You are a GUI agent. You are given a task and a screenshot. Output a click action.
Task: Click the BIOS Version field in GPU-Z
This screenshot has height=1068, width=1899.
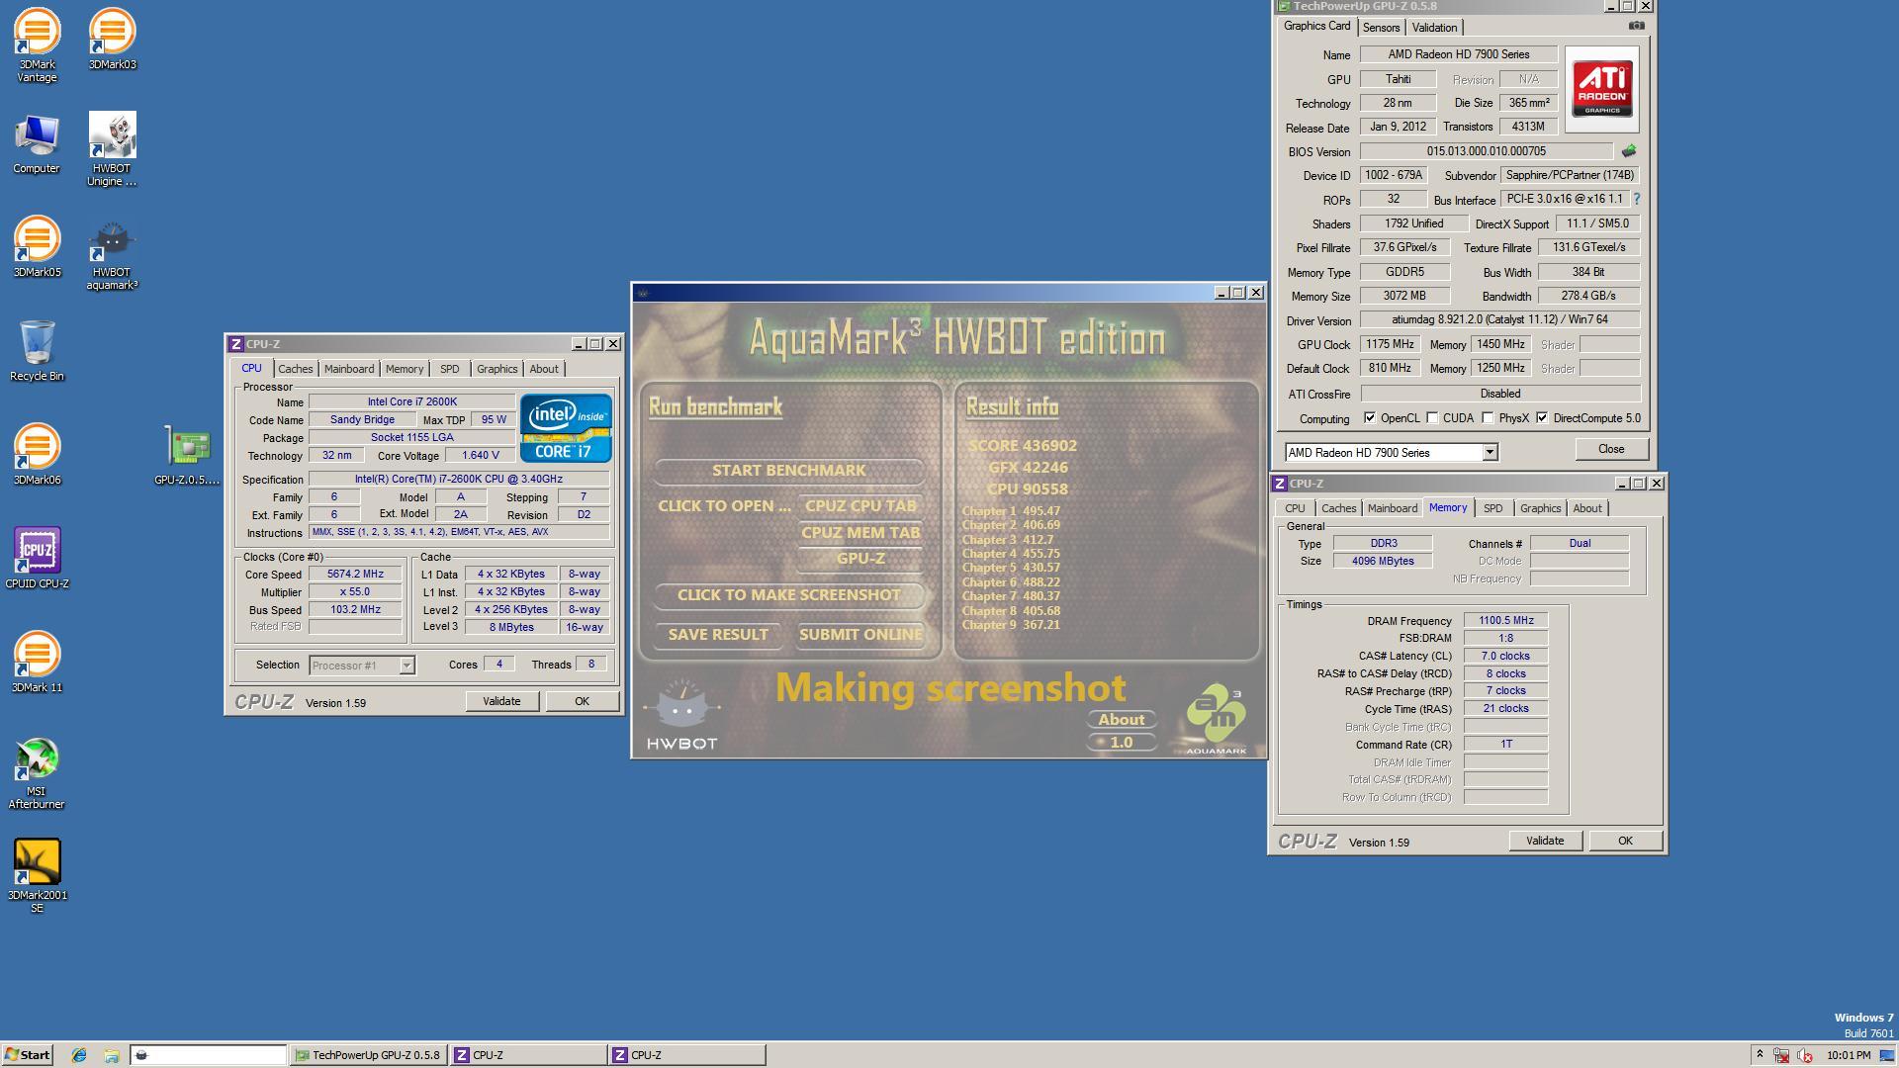pos(1486,151)
